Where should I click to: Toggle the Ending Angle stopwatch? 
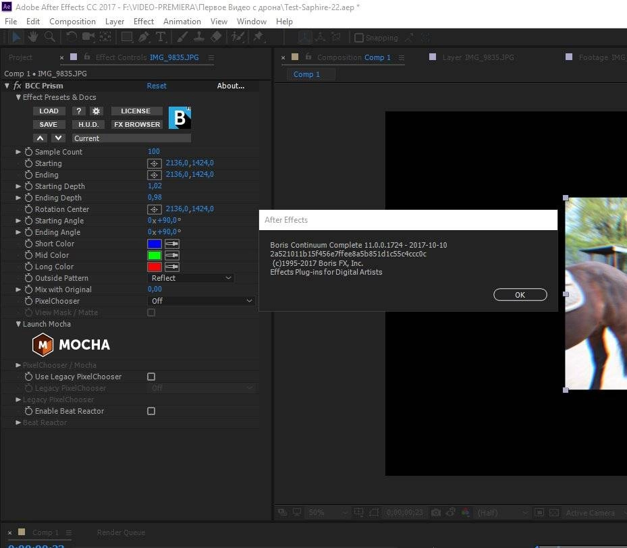point(28,232)
